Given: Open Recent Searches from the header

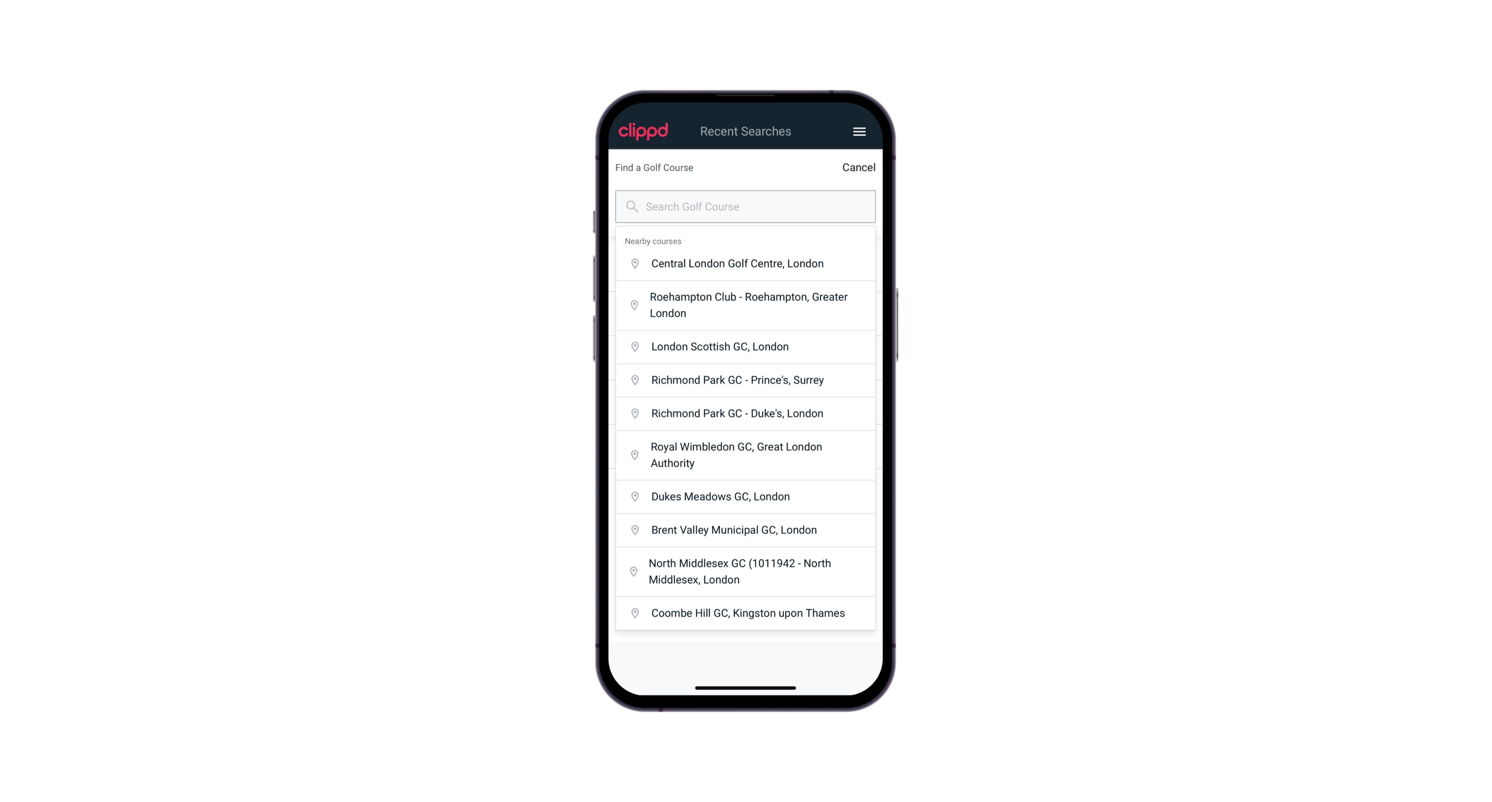Looking at the screenshot, I should 746,131.
